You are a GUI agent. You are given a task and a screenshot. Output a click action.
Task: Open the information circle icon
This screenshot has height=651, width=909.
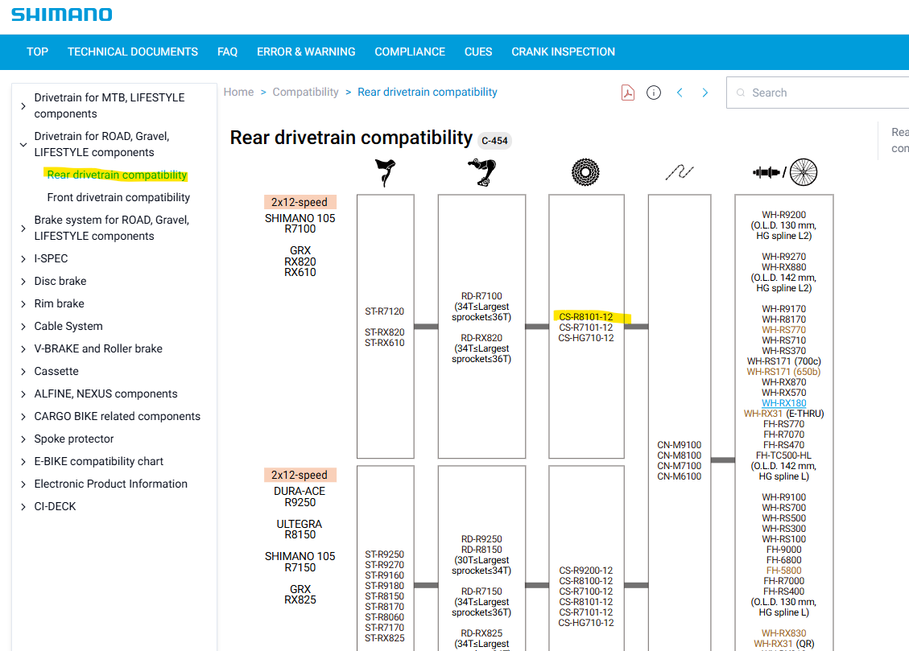point(653,93)
